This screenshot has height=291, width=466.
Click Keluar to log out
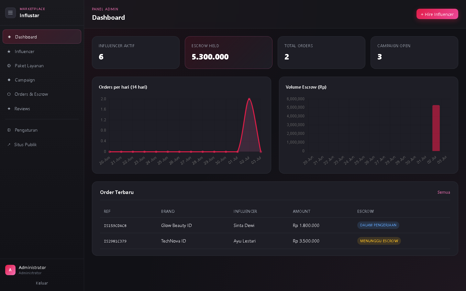tap(42, 283)
